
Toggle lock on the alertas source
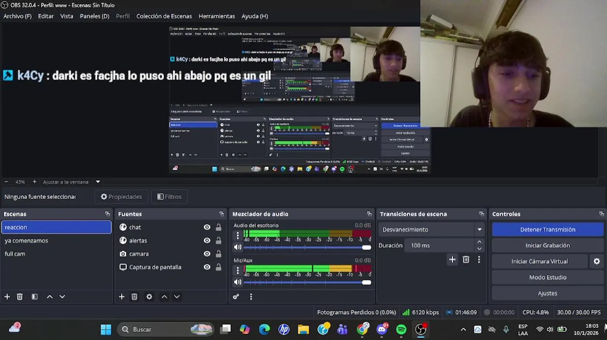click(x=218, y=240)
